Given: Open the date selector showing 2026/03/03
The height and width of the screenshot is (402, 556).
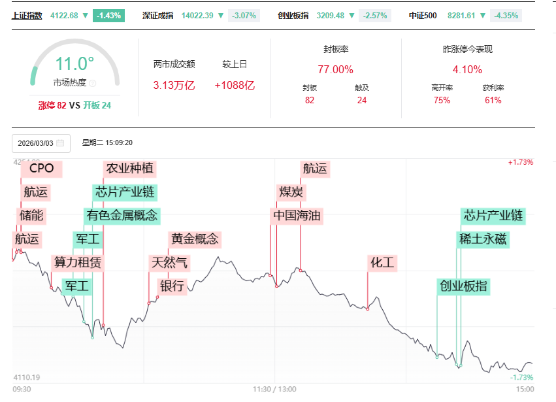Looking at the screenshot, I should click(x=36, y=143).
